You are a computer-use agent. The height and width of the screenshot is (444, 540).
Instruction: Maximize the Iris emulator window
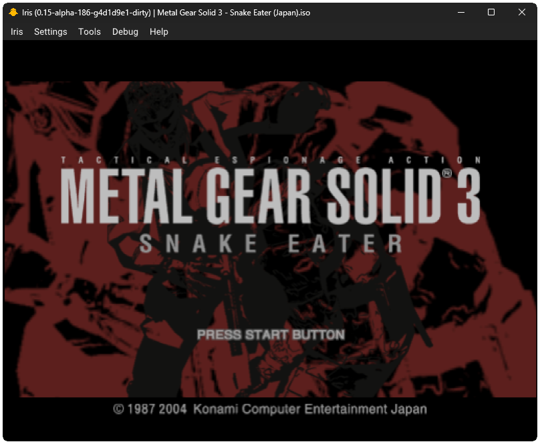tap(491, 12)
